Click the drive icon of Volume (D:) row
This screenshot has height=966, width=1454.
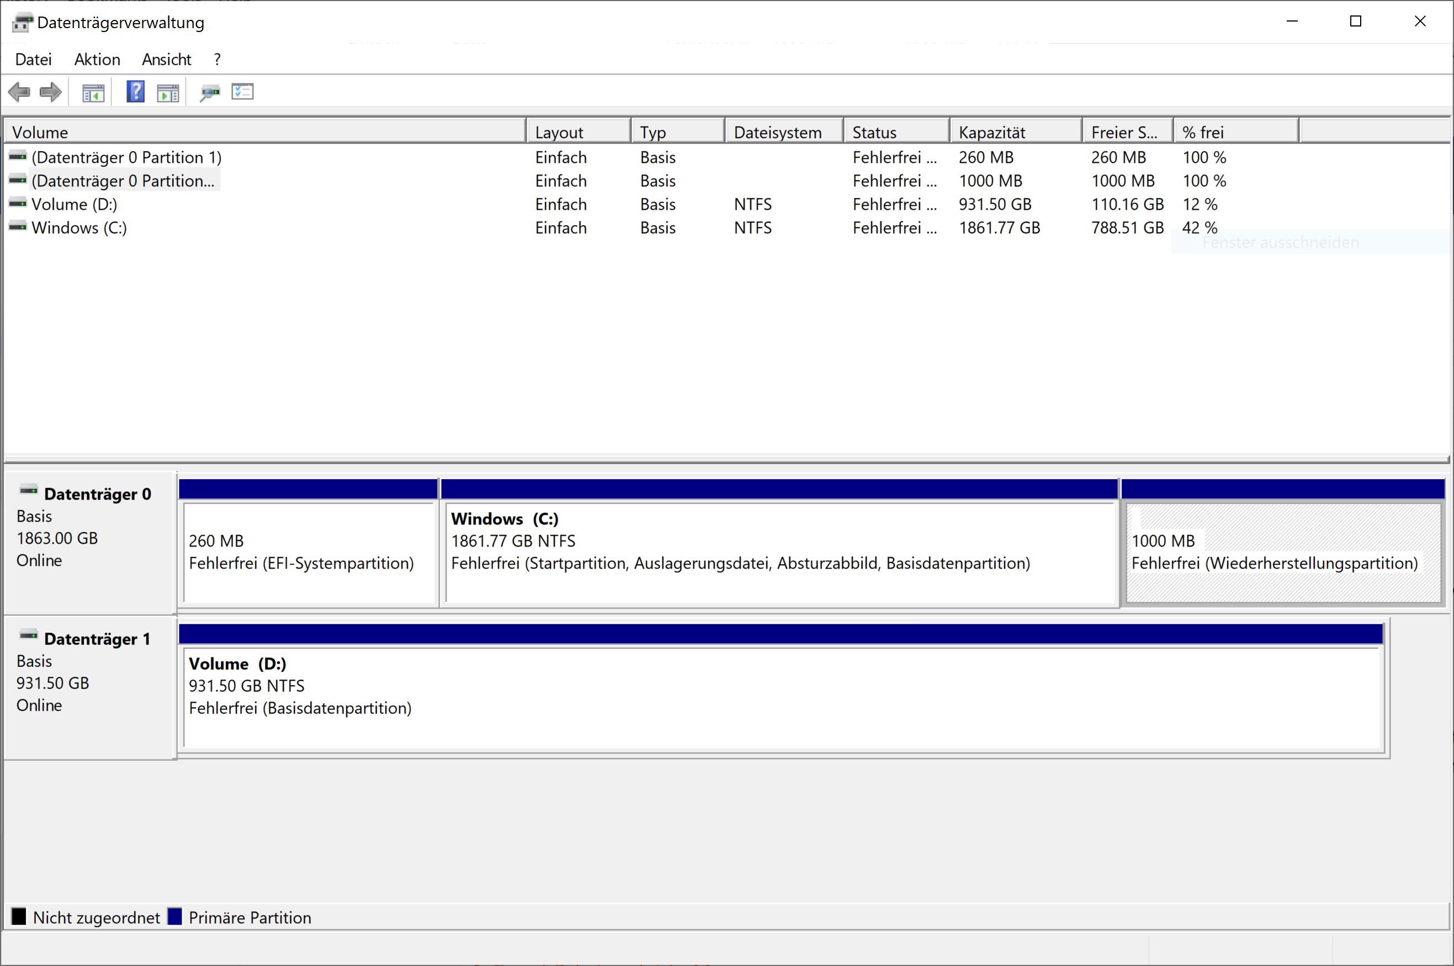click(x=18, y=203)
